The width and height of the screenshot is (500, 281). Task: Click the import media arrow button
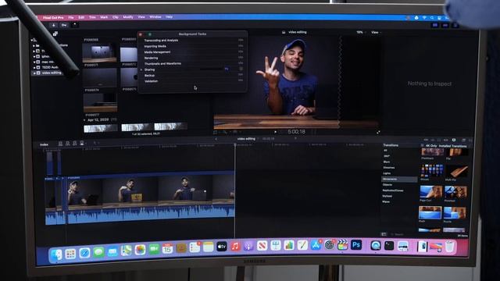point(54,25)
